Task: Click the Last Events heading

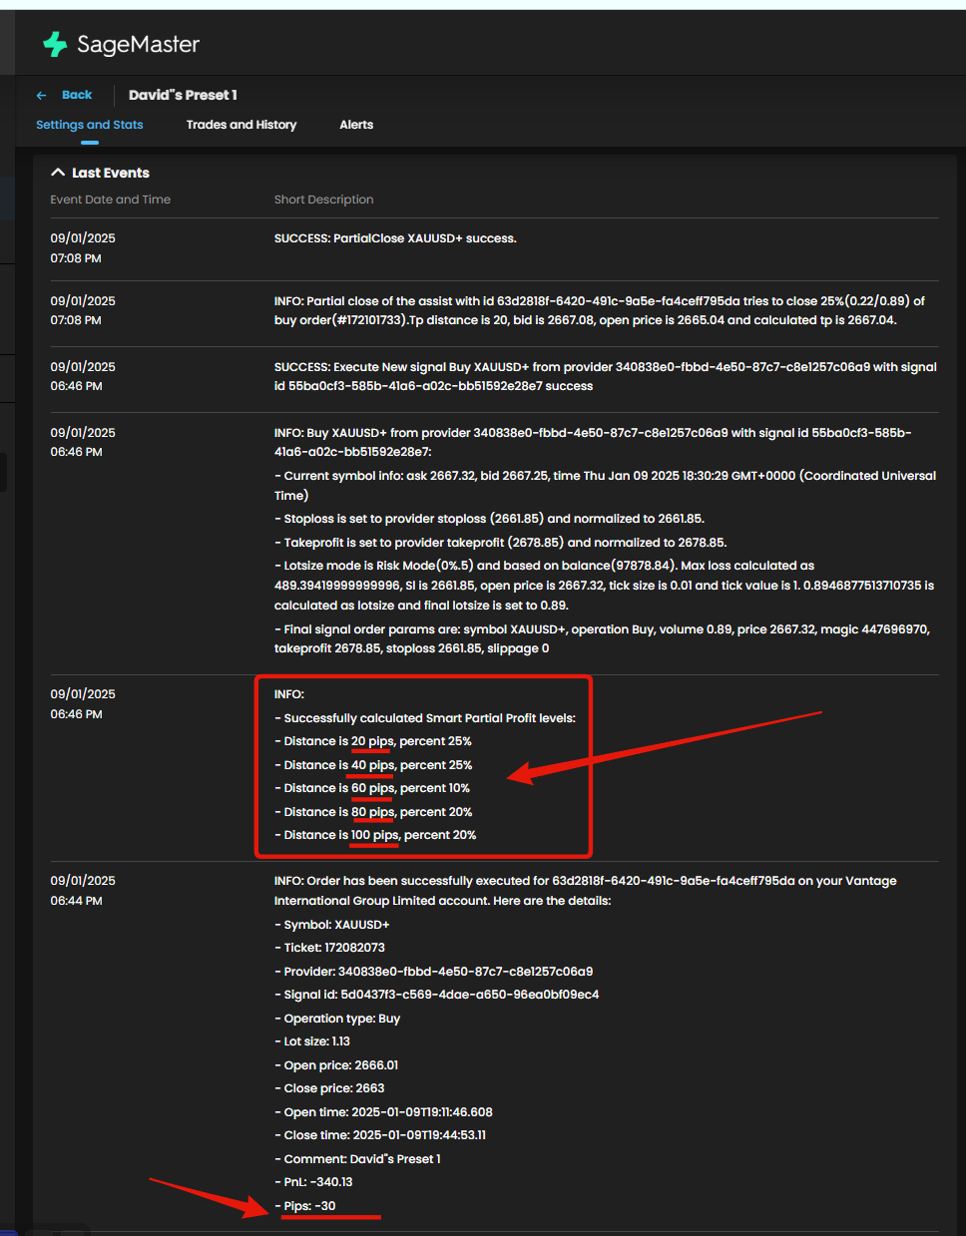Action: [111, 173]
